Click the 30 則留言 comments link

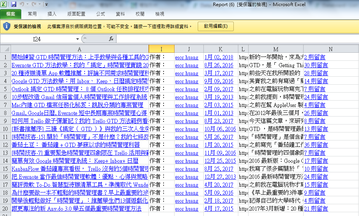(x=316, y=65)
